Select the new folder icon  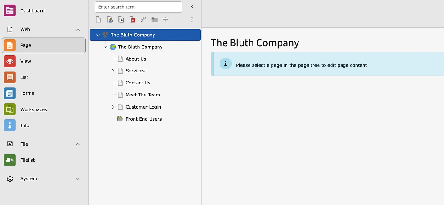[154, 19]
